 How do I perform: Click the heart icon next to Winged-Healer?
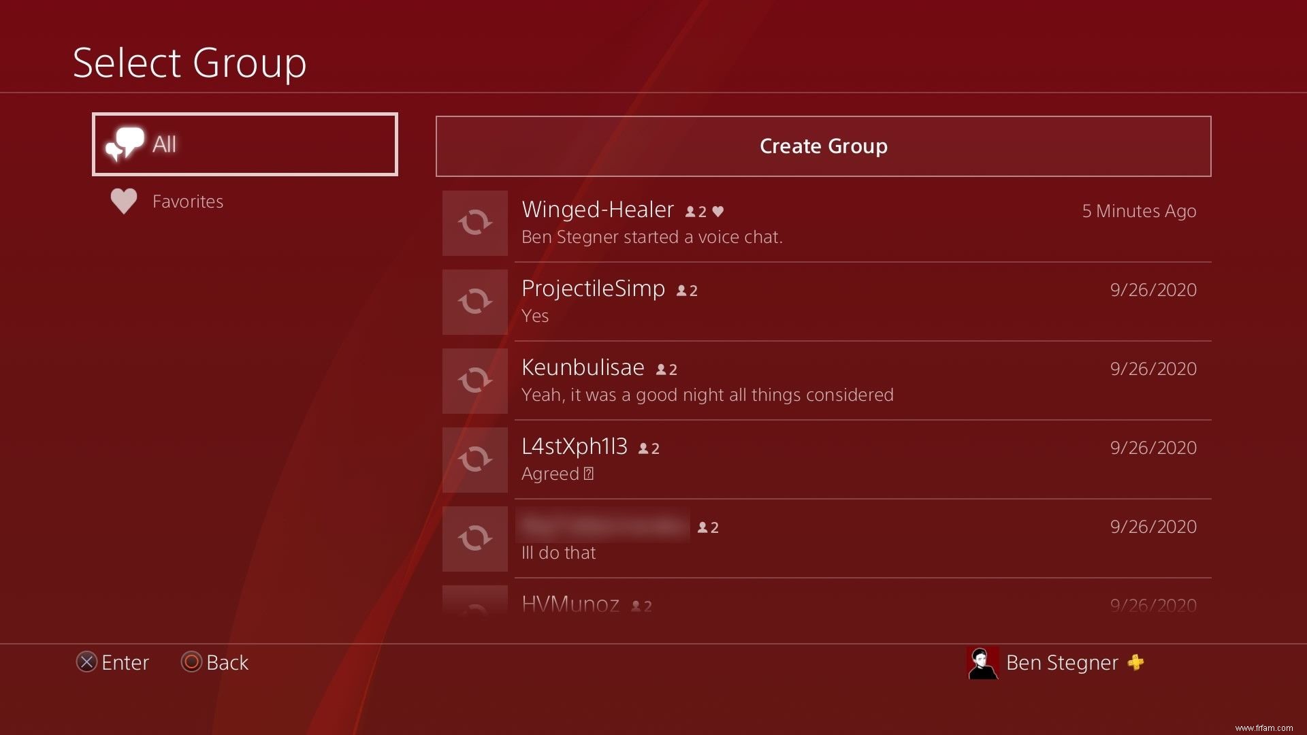(719, 209)
